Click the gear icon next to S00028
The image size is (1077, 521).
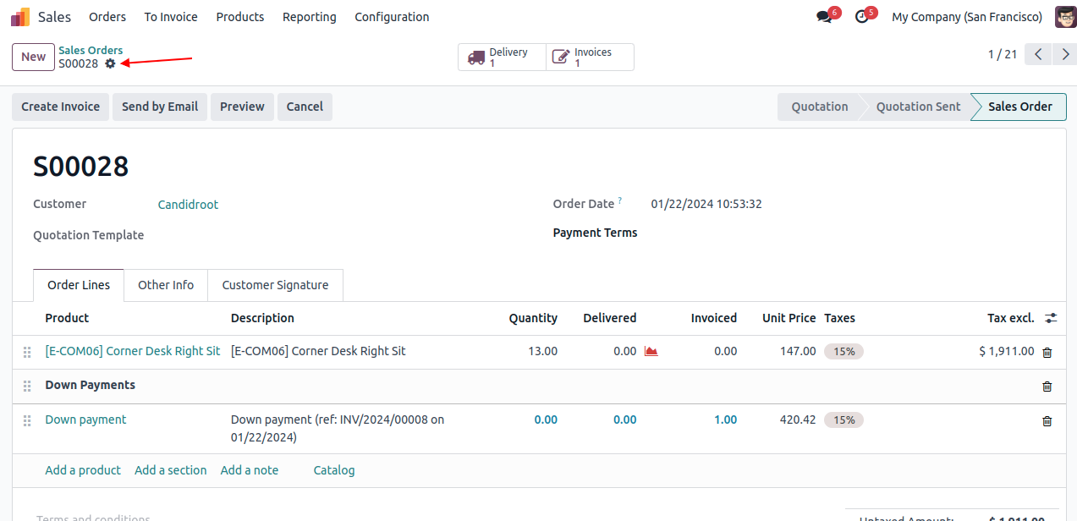click(110, 63)
